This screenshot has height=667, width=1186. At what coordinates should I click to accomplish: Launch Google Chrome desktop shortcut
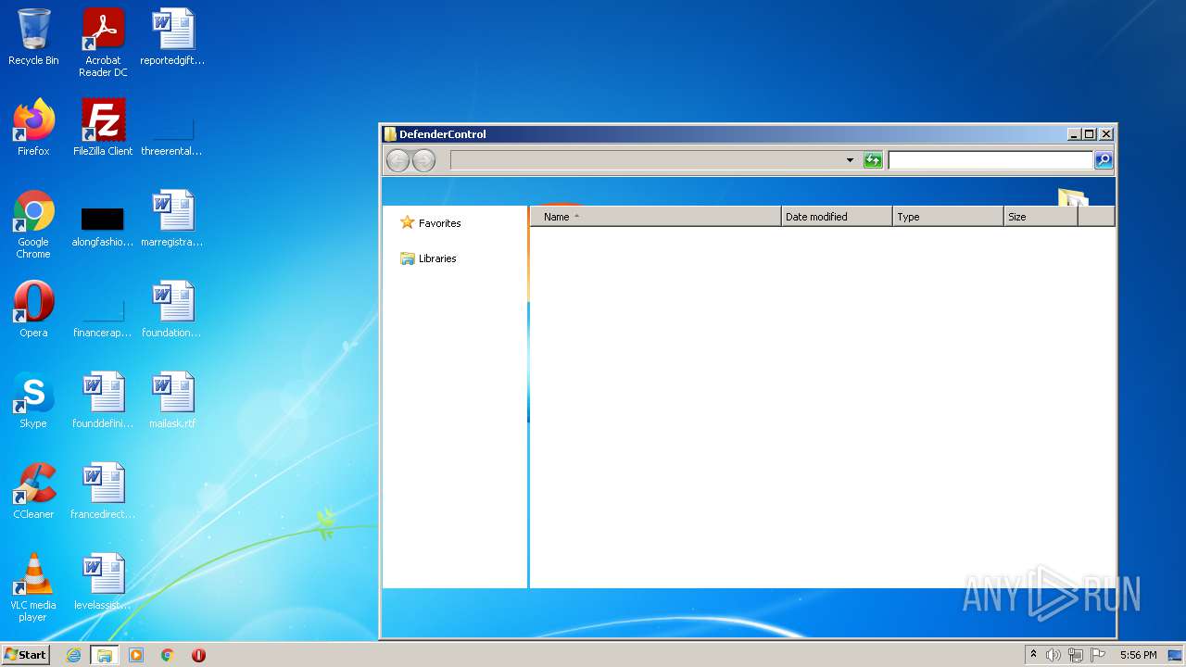tap(33, 224)
